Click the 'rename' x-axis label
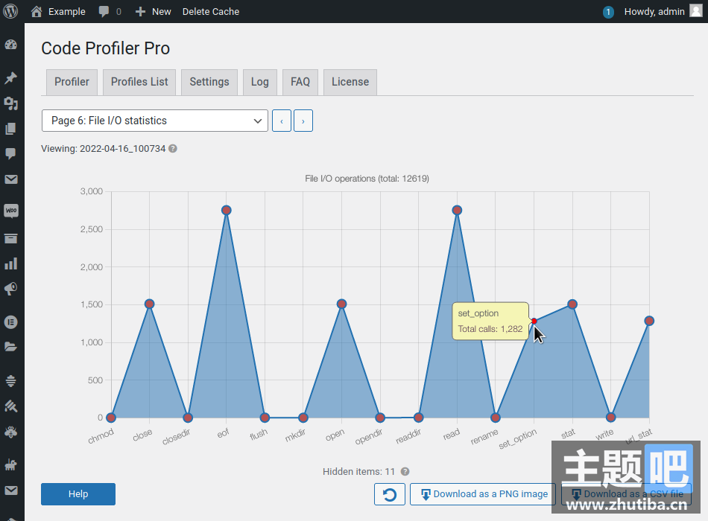The width and height of the screenshot is (708, 521). [484, 437]
